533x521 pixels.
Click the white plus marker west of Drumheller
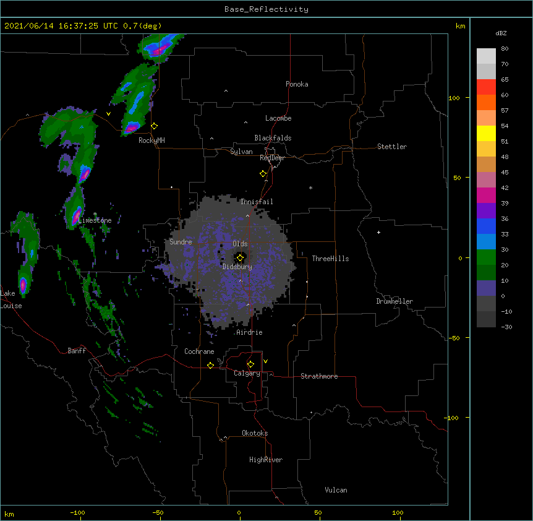click(x=378, y=232)
